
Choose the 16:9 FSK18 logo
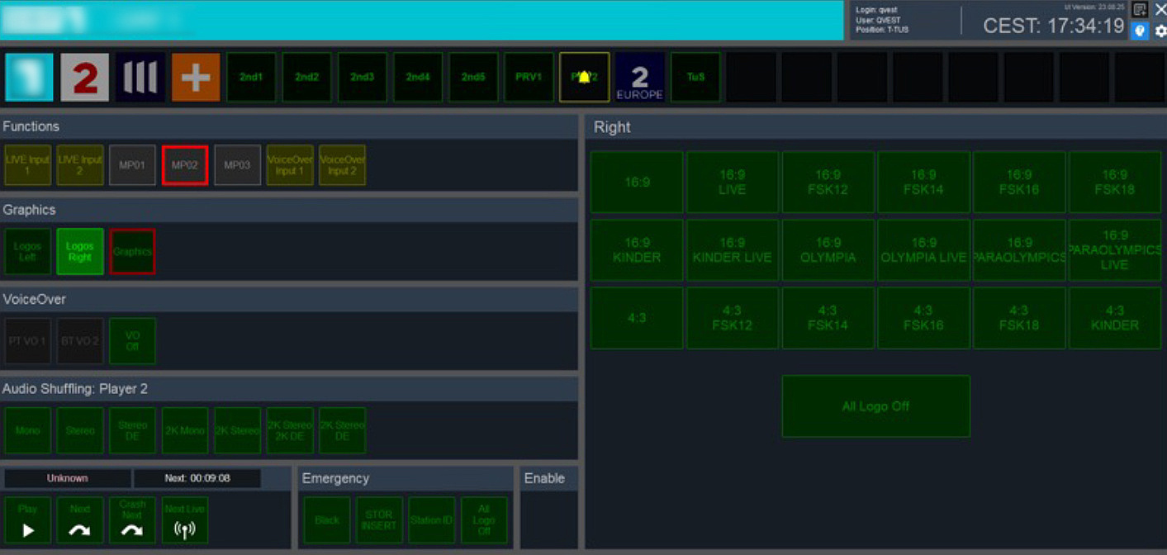pos(1115,182)
